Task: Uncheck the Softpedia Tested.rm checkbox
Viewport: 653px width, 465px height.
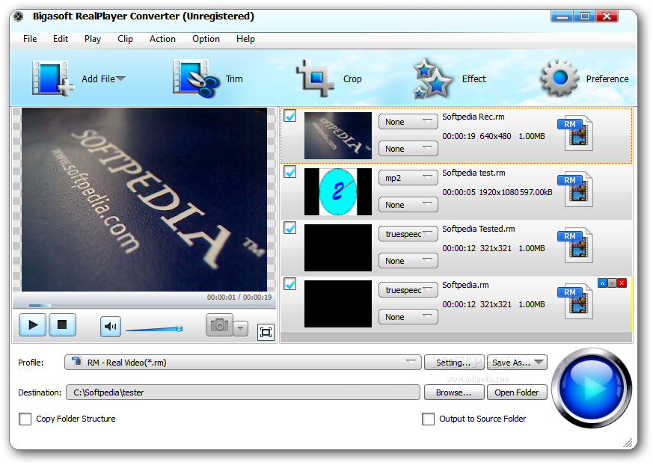Action: [290, 228]
